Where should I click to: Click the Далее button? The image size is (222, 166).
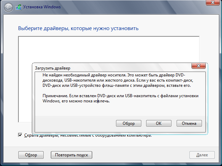(x=202, y=155)
